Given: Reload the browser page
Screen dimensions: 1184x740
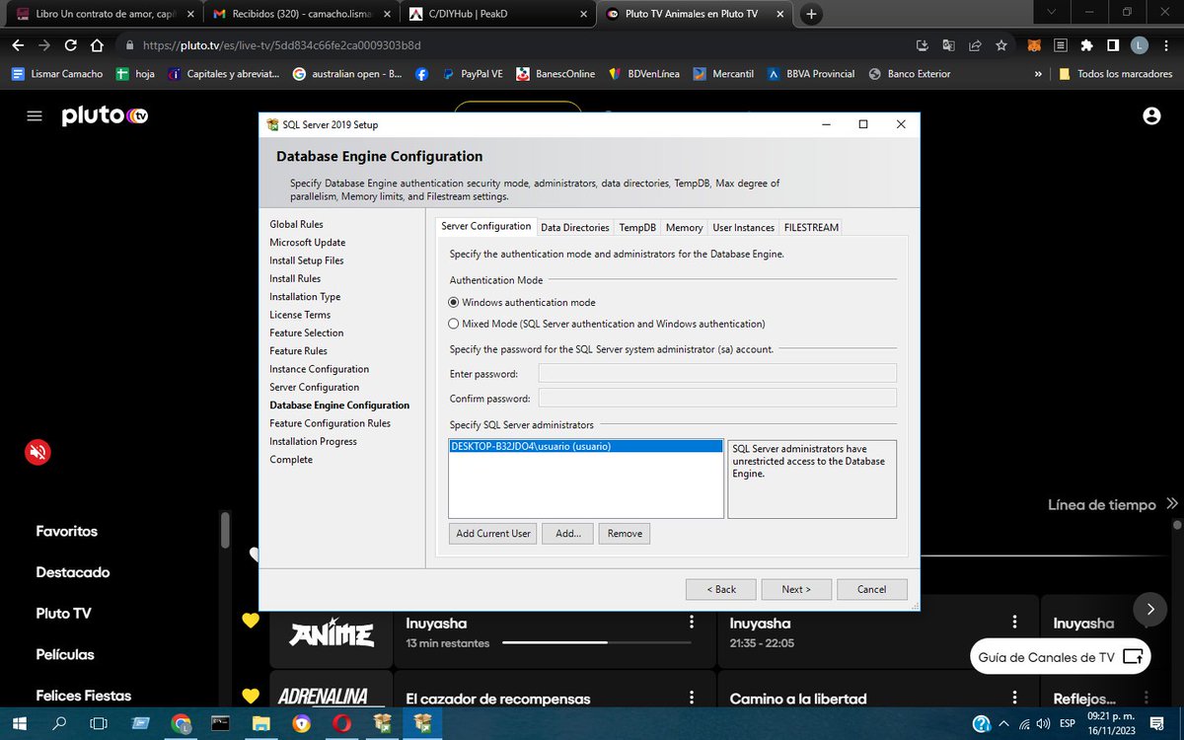Looking at the screenshot, I should pyautogui.click(x=70, y=45).
